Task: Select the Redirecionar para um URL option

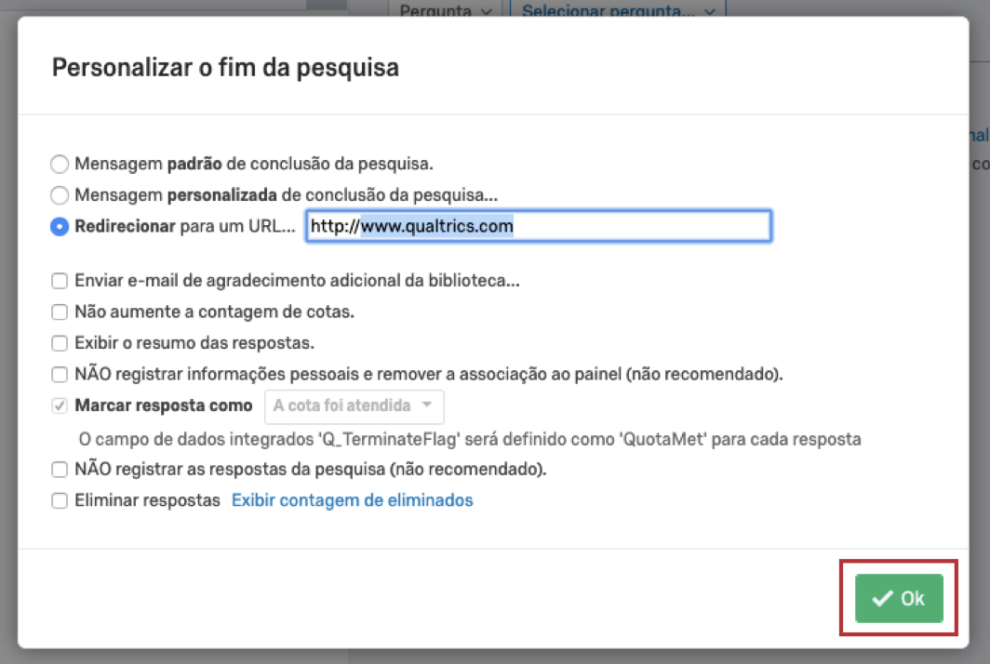Action: pyautogui.click(x=60, y=226)
